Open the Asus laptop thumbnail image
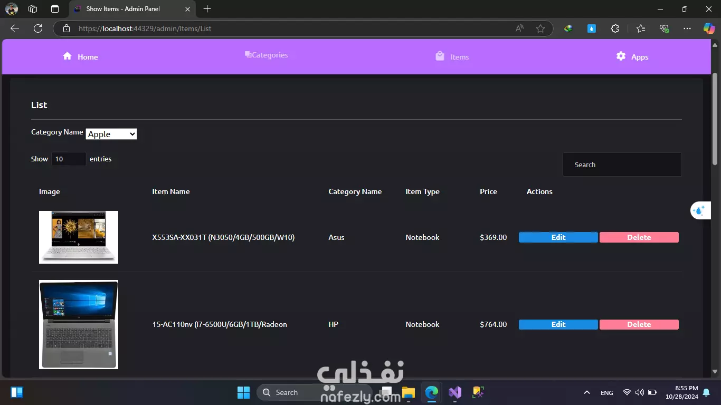 (79, 237)
